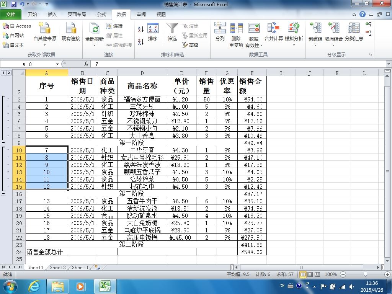
Task: Click the 100% zoom level
Action: 330,274
